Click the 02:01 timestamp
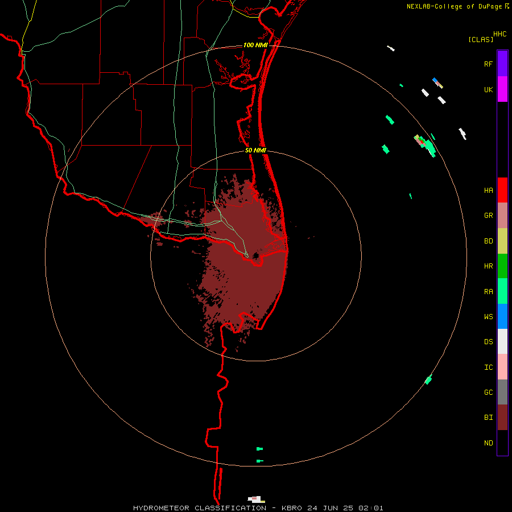Viewport: 512px width, 512px height. 370,508
